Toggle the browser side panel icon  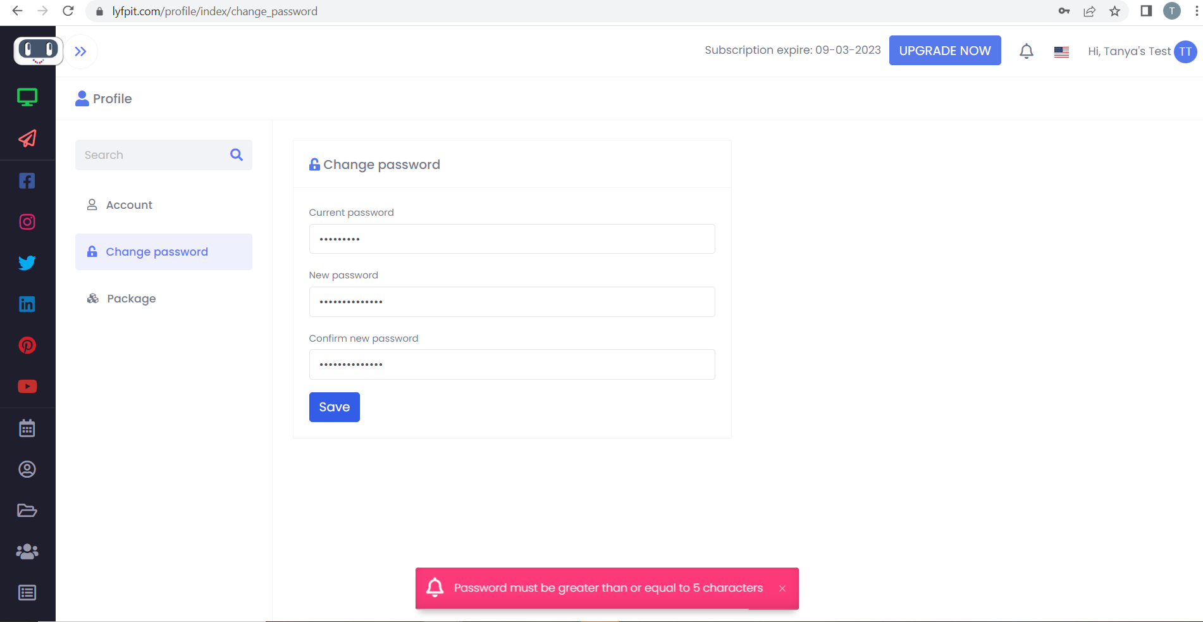tap(1146, 11)
